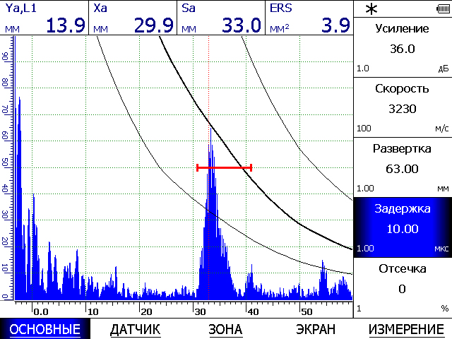Select the Усиление gain parameter
Image resolution: width=452 pixels, height=339 pixels.
[402, 47]
